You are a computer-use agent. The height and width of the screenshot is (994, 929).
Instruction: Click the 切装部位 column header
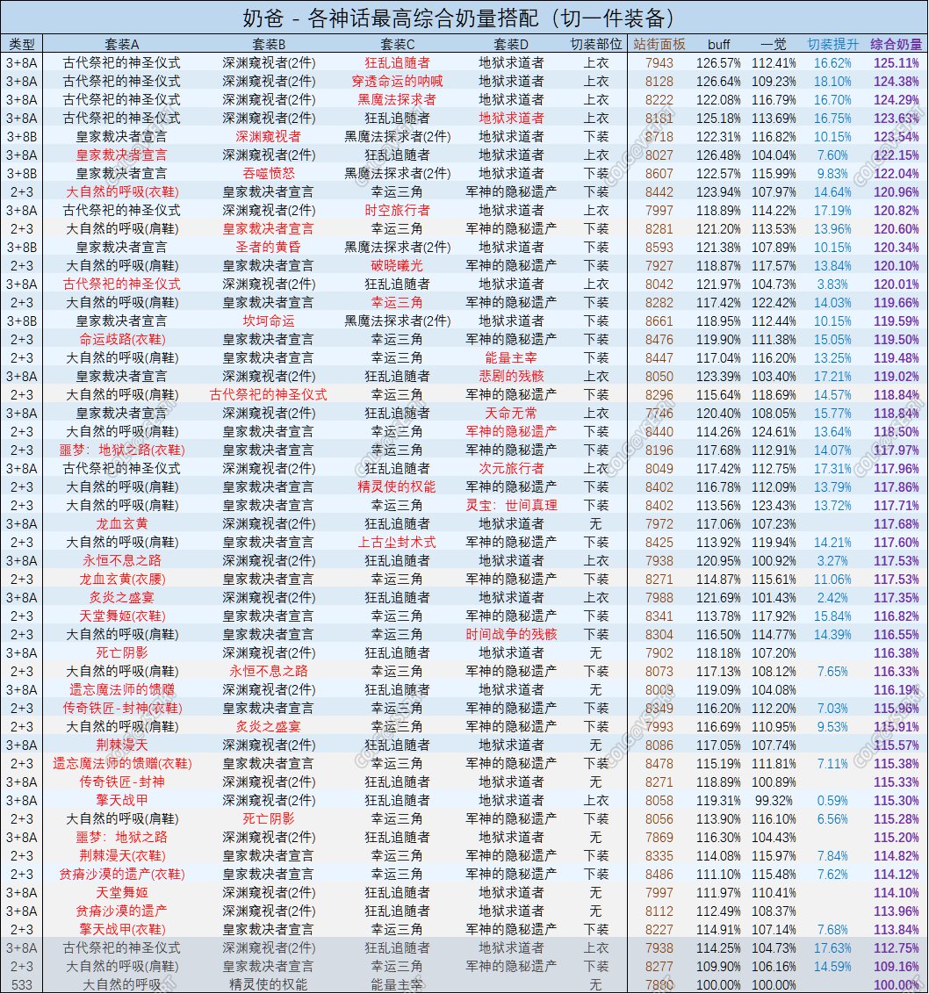click(x=596, y=44)
